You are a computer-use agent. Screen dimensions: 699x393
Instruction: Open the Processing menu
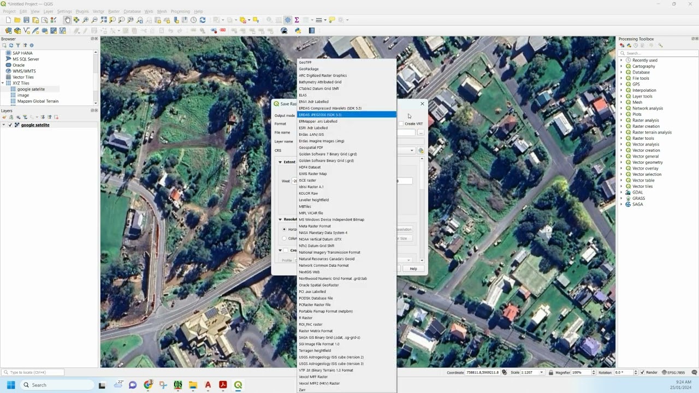point(180,11)
